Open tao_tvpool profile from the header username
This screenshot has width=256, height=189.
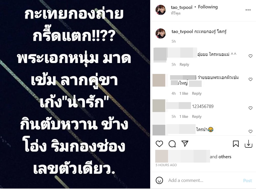182,7
